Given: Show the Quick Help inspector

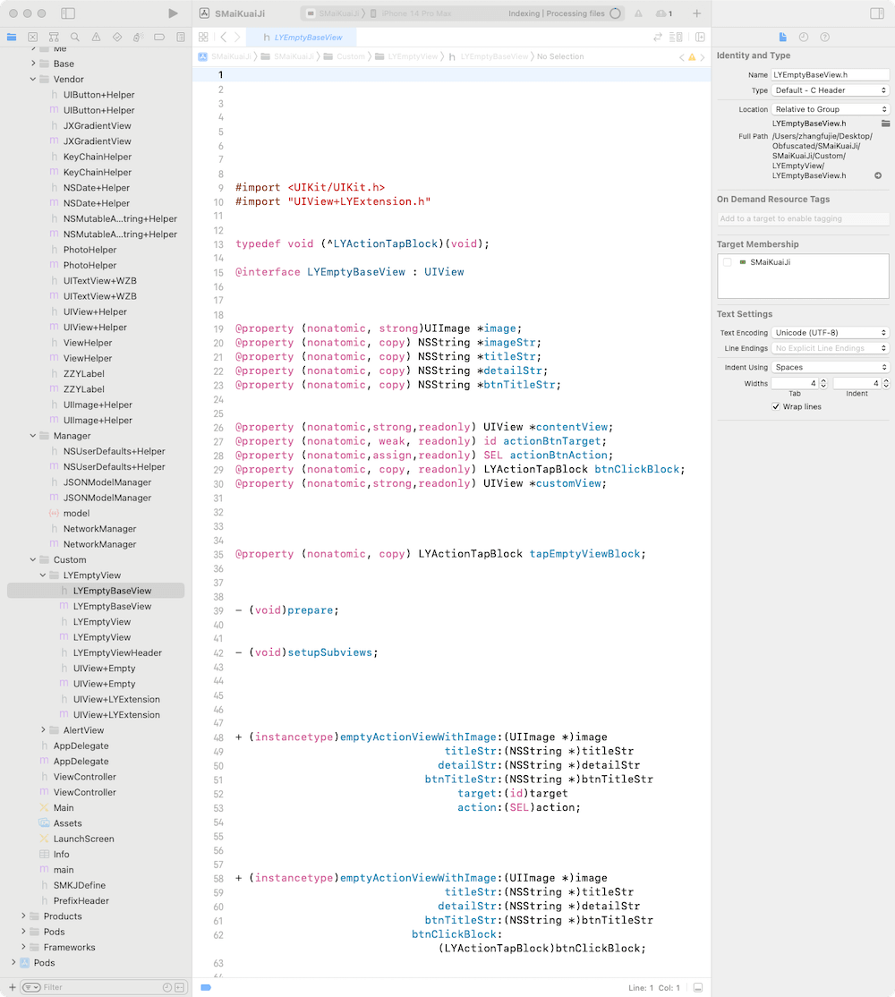Looking at the screenshot, I should coord(824,38).
